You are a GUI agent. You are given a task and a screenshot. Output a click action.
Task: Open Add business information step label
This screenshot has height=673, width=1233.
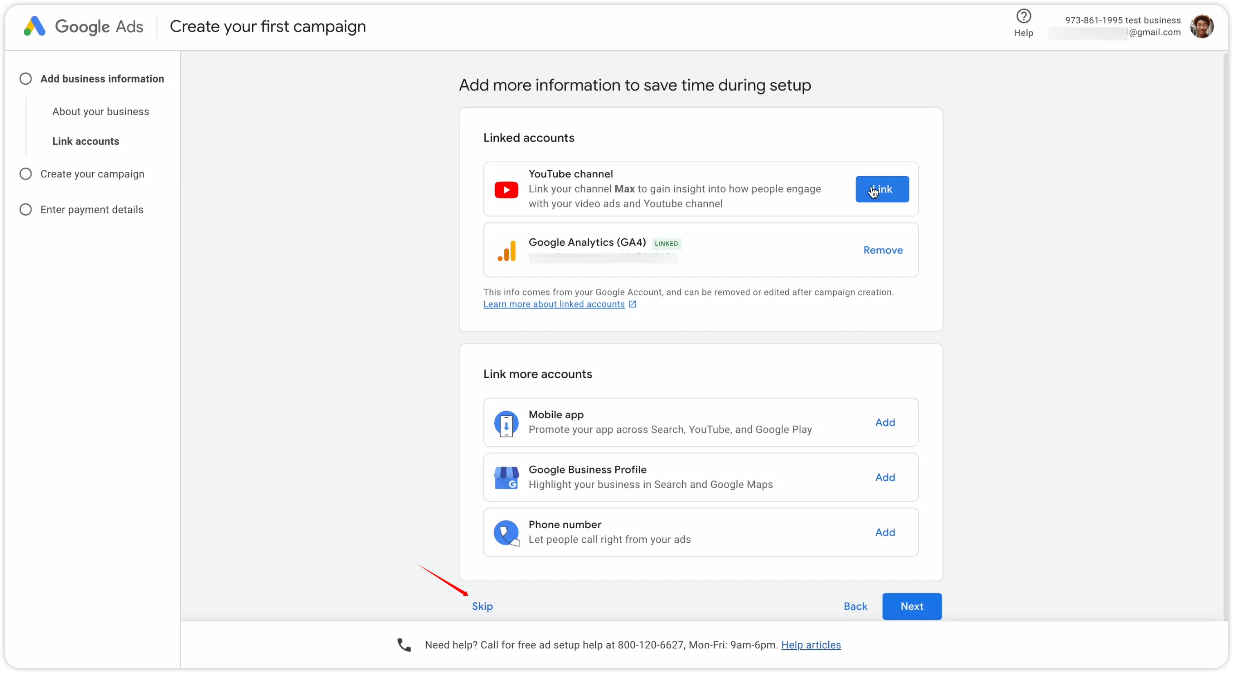(102, 79)
